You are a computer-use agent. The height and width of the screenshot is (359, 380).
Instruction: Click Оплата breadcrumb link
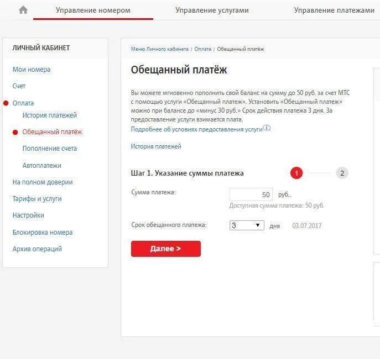(x=202, y=49)
